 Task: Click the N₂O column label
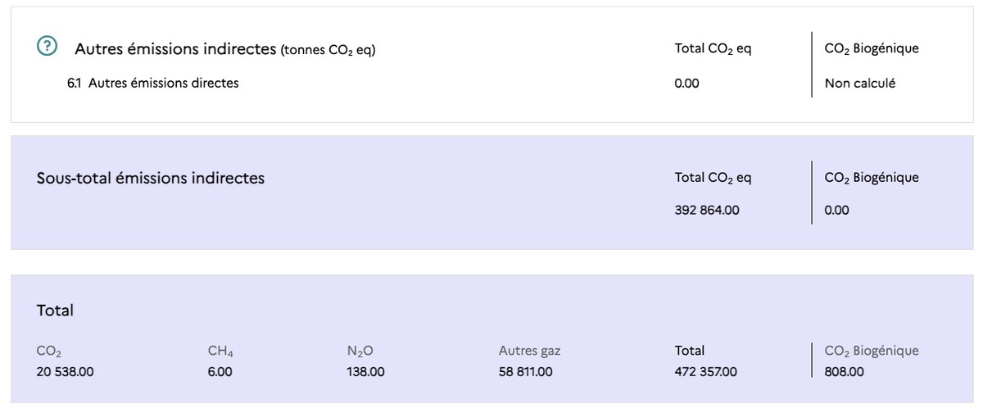[360, 351]
